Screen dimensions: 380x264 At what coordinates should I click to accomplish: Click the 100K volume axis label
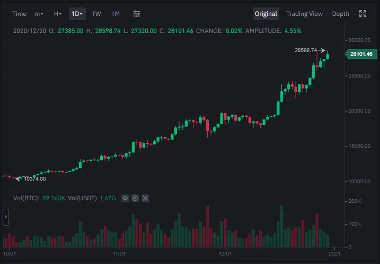pyautogui.click(x=355, y=224)
